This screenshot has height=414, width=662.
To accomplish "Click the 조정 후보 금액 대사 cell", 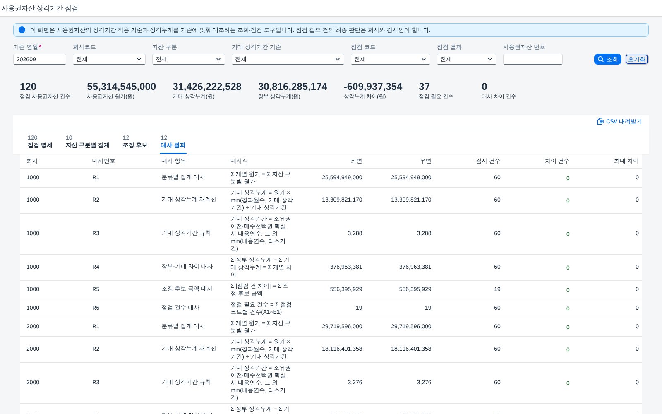I will [x=187, y=289].
